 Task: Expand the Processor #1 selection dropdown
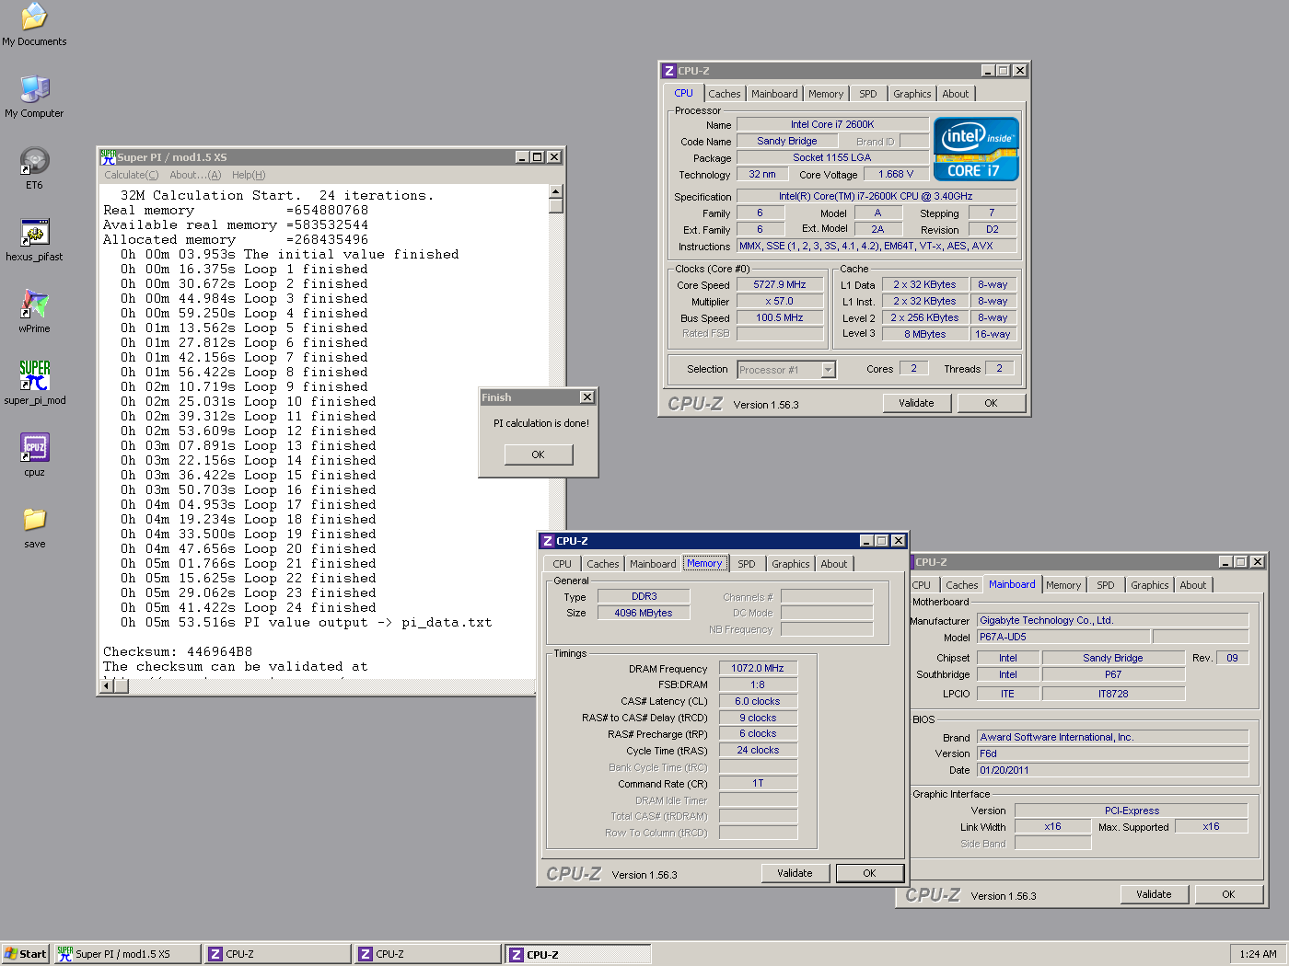(x=828, y=370)
